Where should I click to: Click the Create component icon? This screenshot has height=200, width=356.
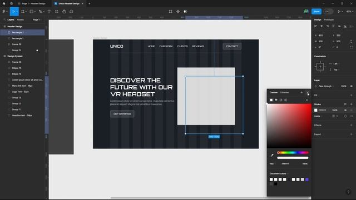click(178, 11)
